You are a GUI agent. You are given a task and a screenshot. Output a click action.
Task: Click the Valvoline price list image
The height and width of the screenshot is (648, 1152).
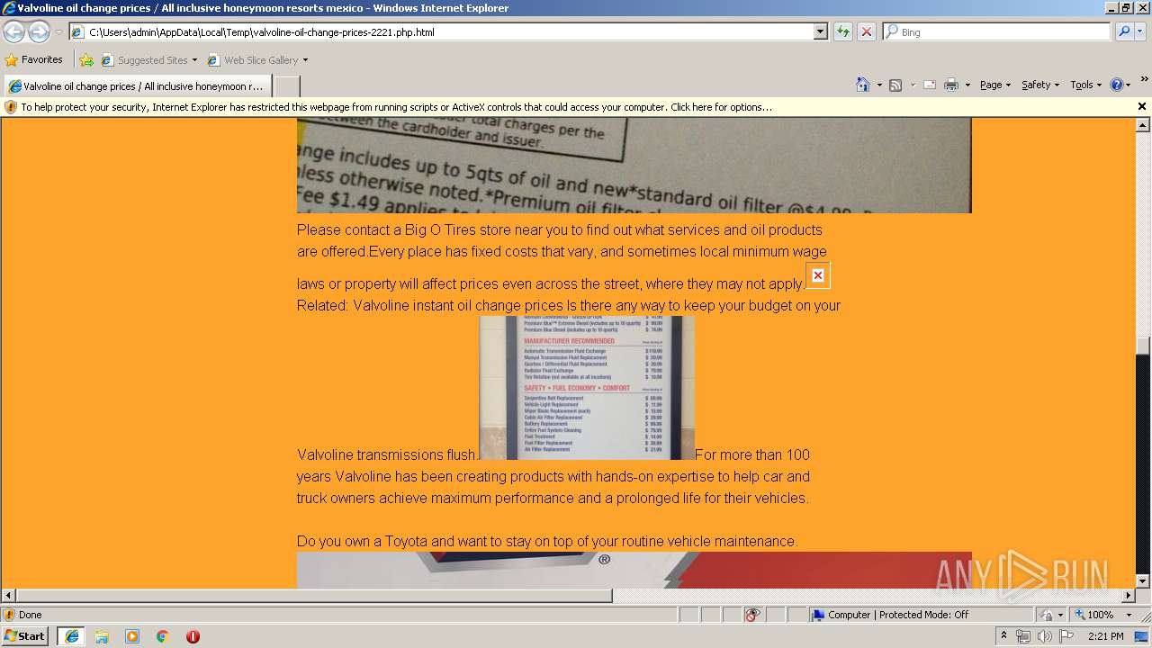click(x=587, y=388)
